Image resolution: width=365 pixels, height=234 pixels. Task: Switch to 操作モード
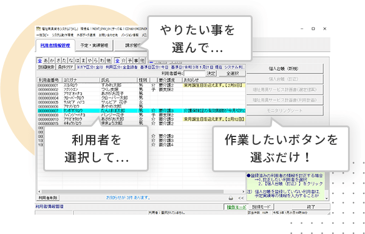(236, 207)
